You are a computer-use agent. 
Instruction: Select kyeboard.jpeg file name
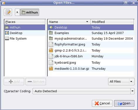(x=65, y=63)
